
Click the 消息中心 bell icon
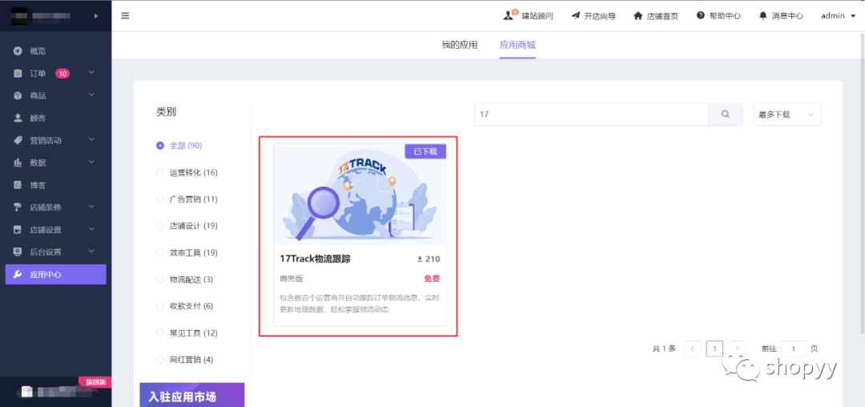point(763,15)
